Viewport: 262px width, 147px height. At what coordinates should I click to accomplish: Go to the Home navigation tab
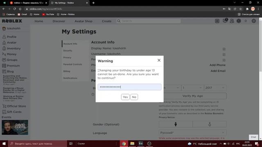pyautogui.click(x=39, y=21)
